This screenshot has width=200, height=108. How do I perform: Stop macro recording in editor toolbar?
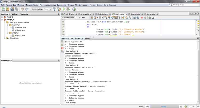[145, 18]
